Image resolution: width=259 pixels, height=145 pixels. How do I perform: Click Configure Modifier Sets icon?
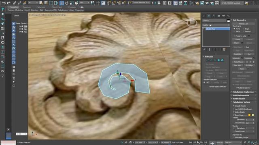click(224, 50)
